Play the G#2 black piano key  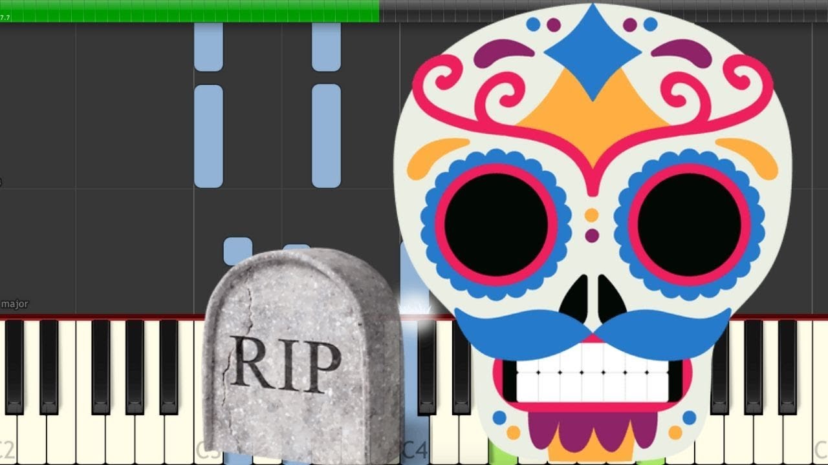click(x=135, y=367)
